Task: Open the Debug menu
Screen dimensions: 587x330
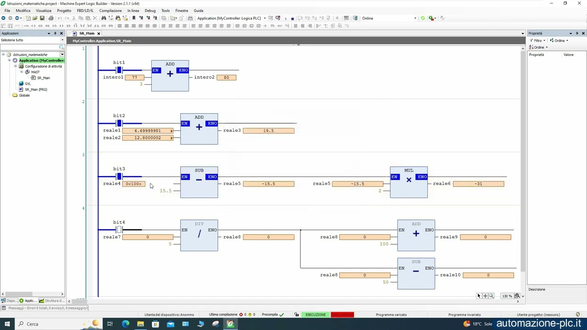Action: click(x=150, y=11)
